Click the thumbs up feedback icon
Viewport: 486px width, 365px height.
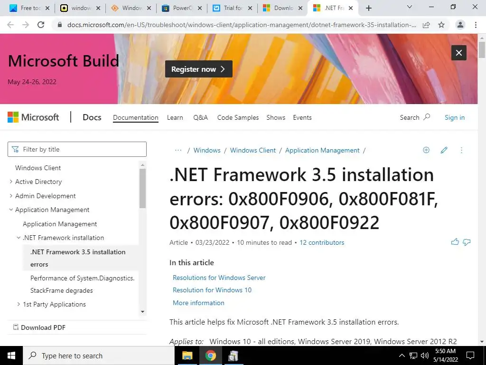[455, 242]
